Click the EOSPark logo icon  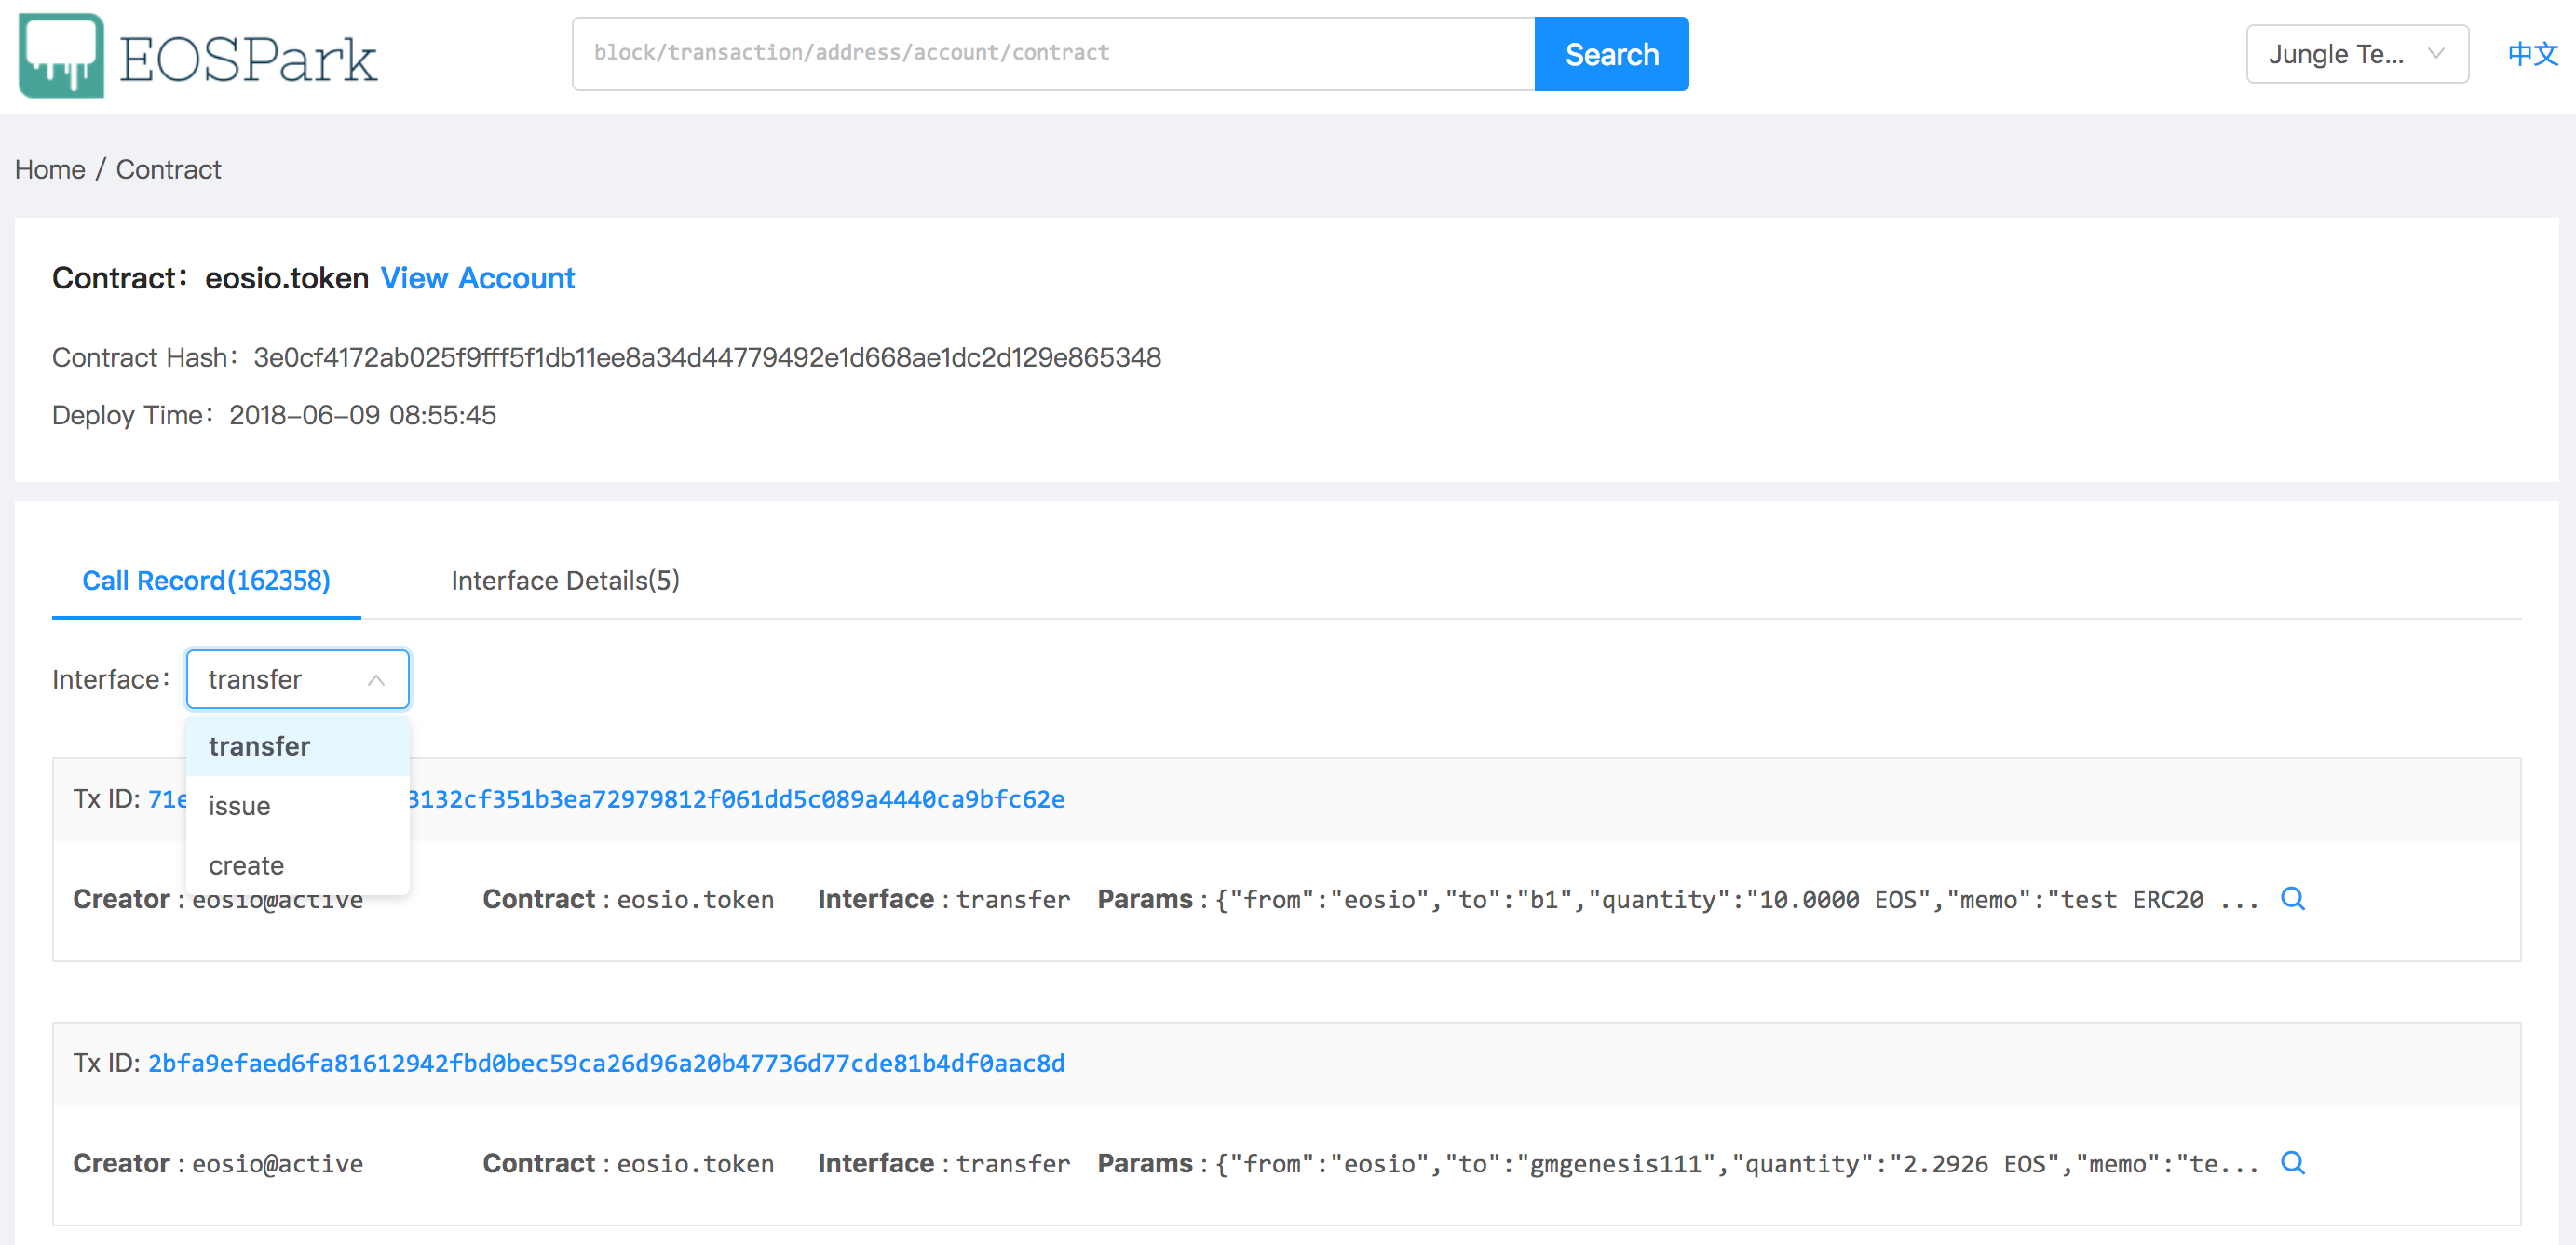tap(60, 55)
